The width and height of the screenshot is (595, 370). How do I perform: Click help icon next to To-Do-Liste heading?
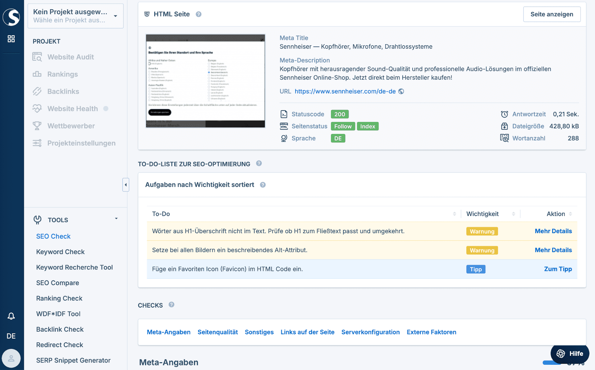(x=259, y=163)
